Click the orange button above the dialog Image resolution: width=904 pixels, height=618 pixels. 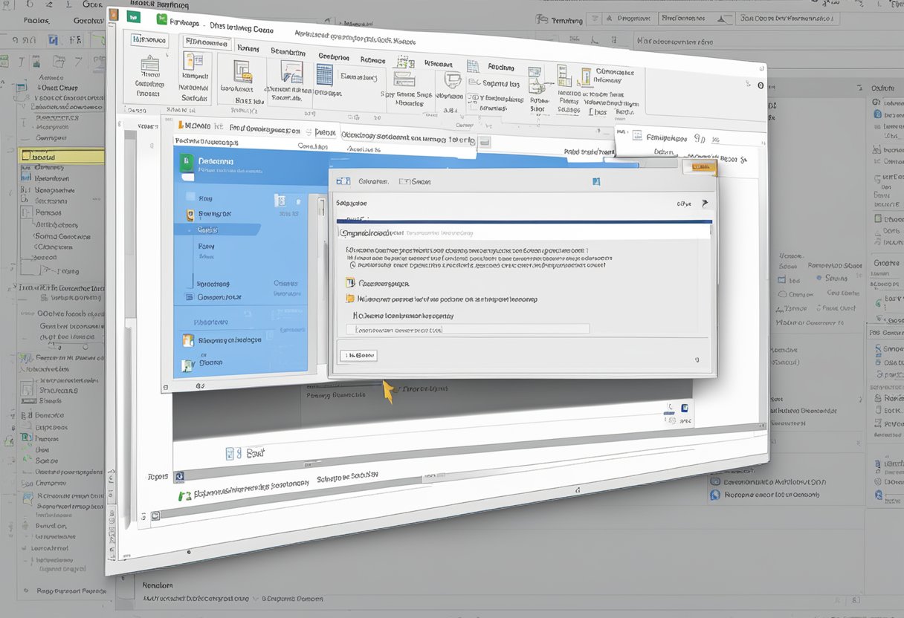tap(702, 168)
